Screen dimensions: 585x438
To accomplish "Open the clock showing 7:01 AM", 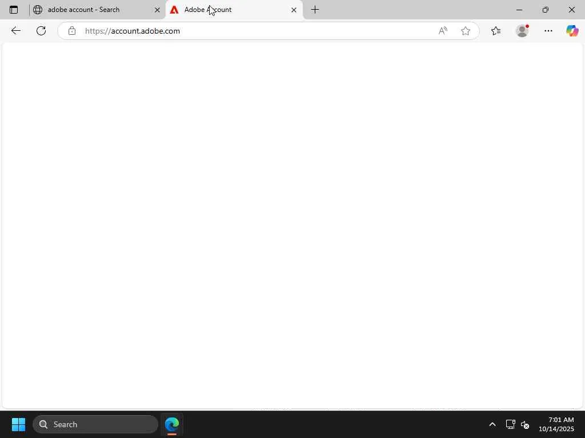I will [556, 424].
